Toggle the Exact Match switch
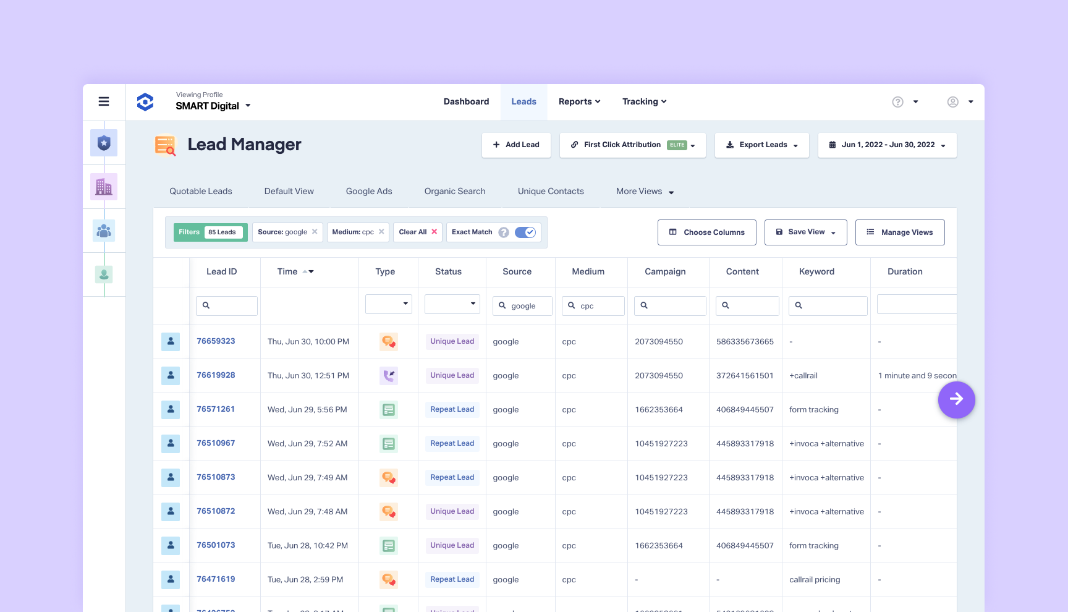The image size is (1068, 612). pos(525,232)
